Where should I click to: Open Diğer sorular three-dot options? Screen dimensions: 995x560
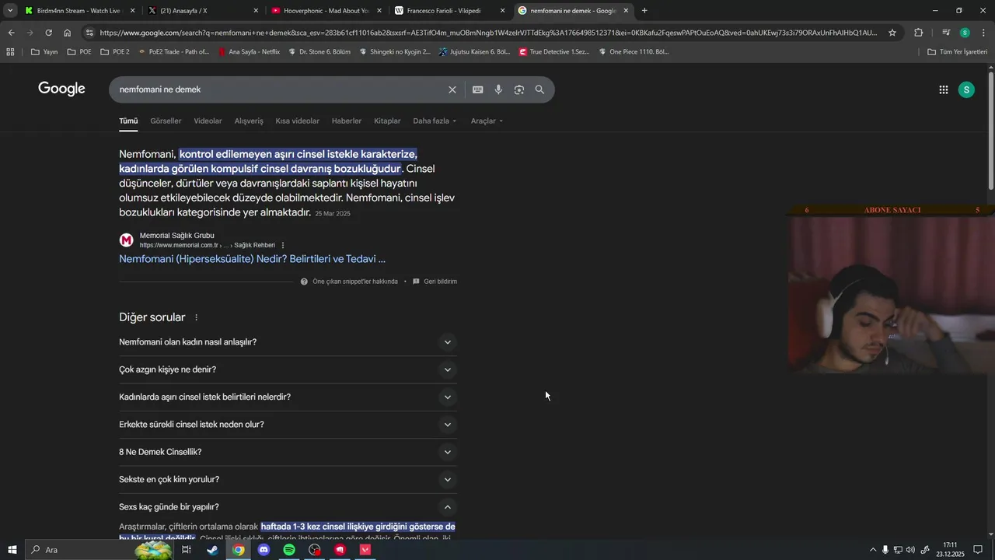coord(196,317)
